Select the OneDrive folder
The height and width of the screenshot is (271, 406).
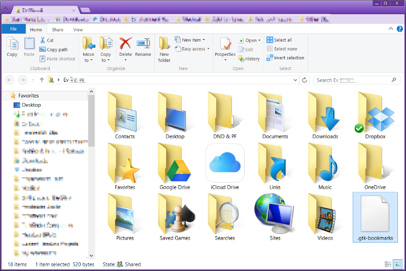(x=375, y=166)
